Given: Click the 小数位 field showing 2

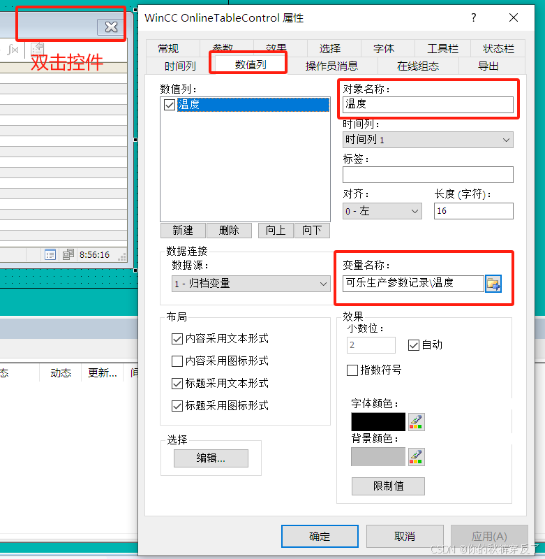Looking at the screenshot, I should 371,345.
